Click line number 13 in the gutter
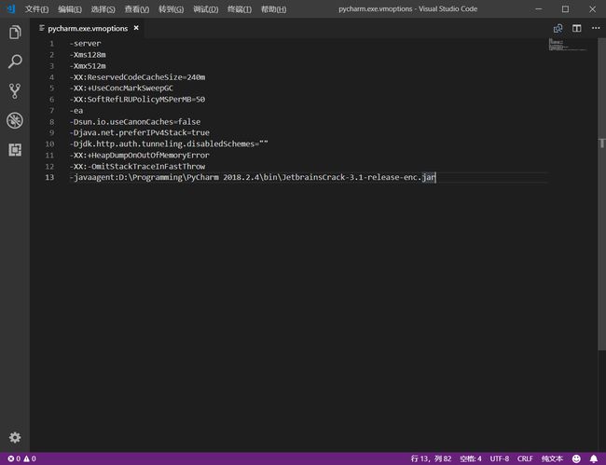The width and height of the screenshot is (606, 465). (49, 177)
